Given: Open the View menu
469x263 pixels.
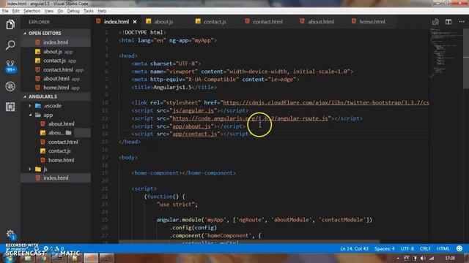Looking at the screenshot, I should 49,11.
